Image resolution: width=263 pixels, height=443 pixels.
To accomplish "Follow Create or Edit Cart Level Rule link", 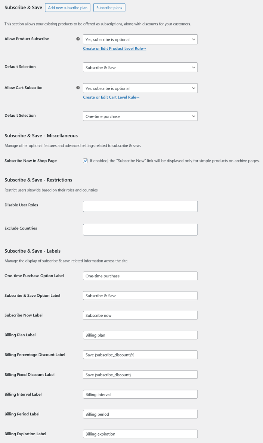I will (111, 97).
